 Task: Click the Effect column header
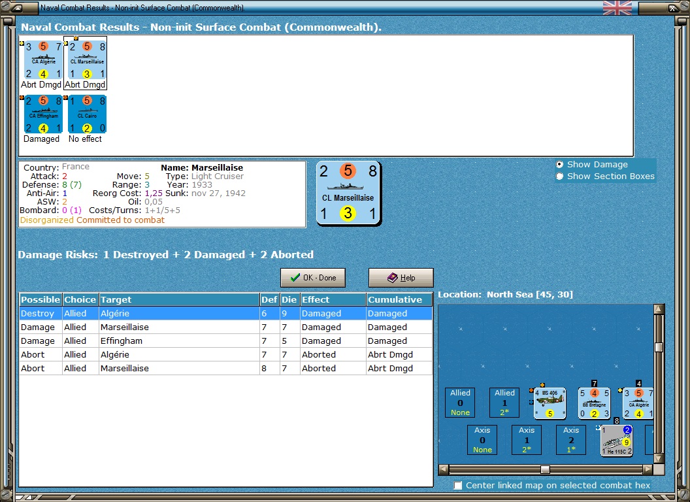(333, 299)
